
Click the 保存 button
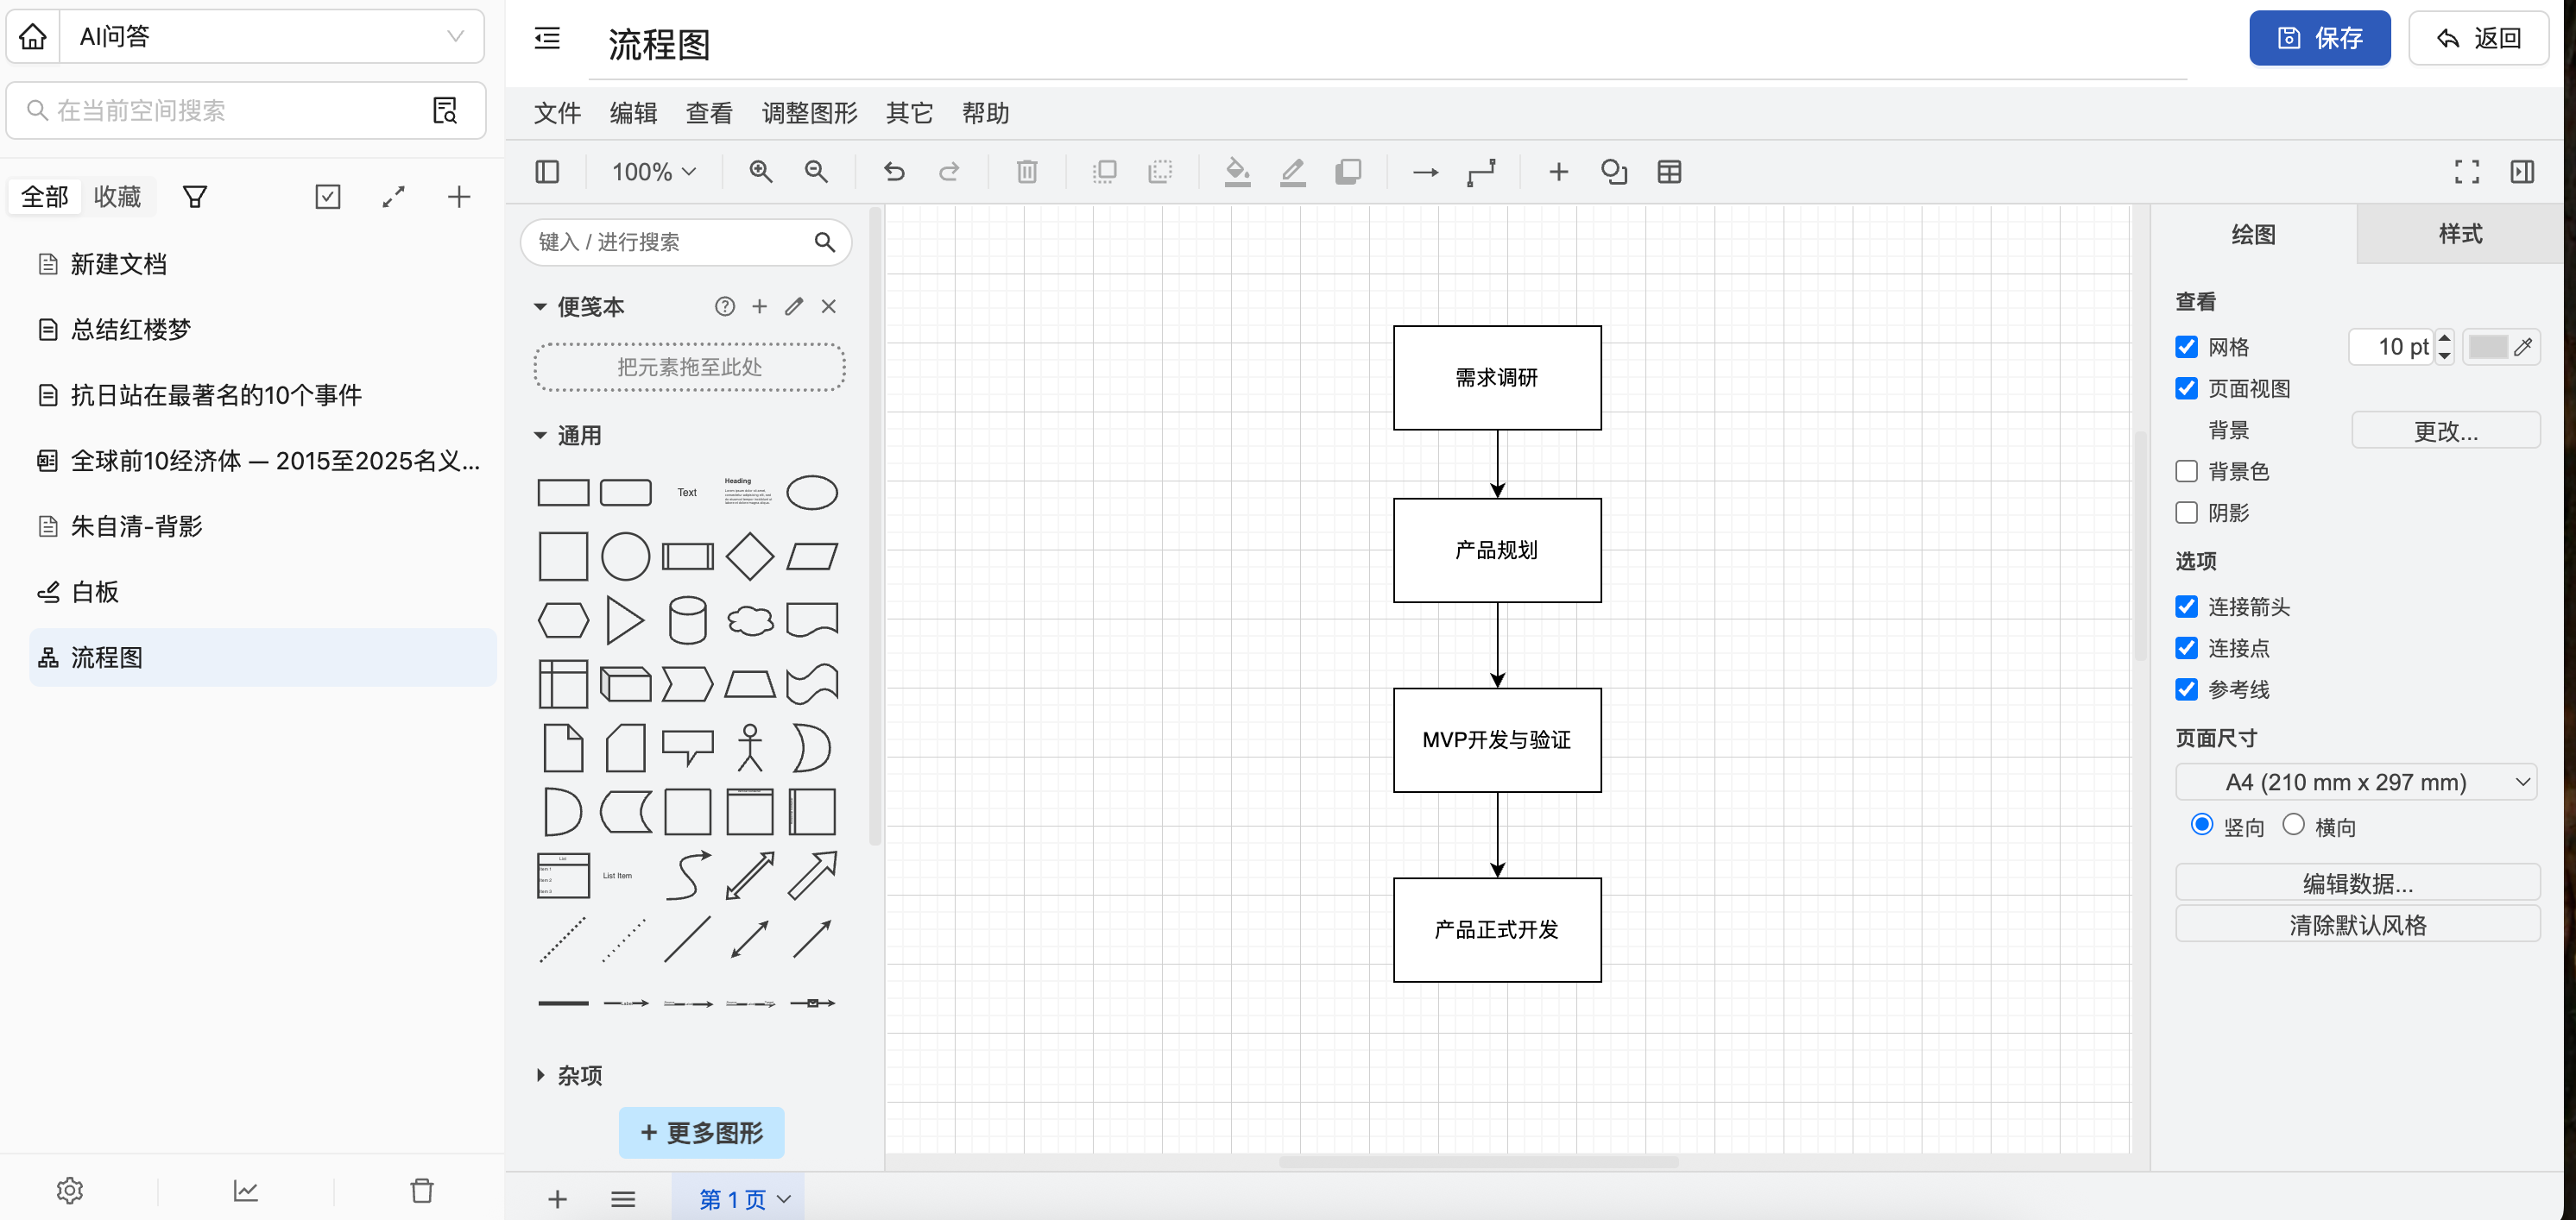tap(2319, 37)
